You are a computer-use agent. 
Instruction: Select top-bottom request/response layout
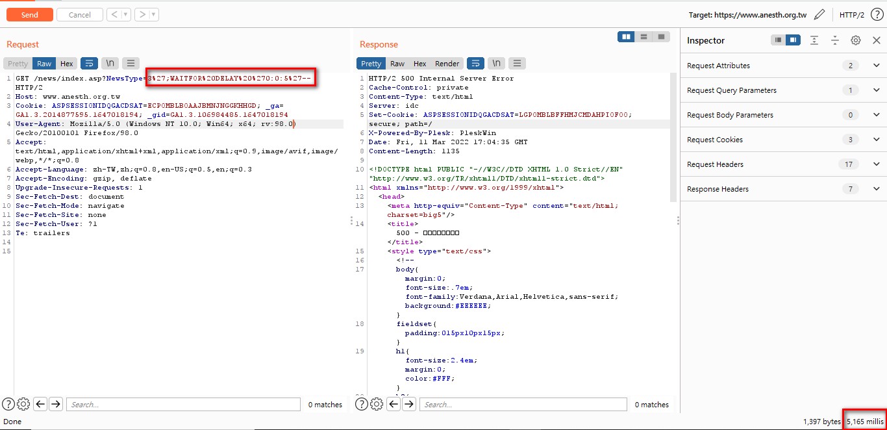[643, 37]
